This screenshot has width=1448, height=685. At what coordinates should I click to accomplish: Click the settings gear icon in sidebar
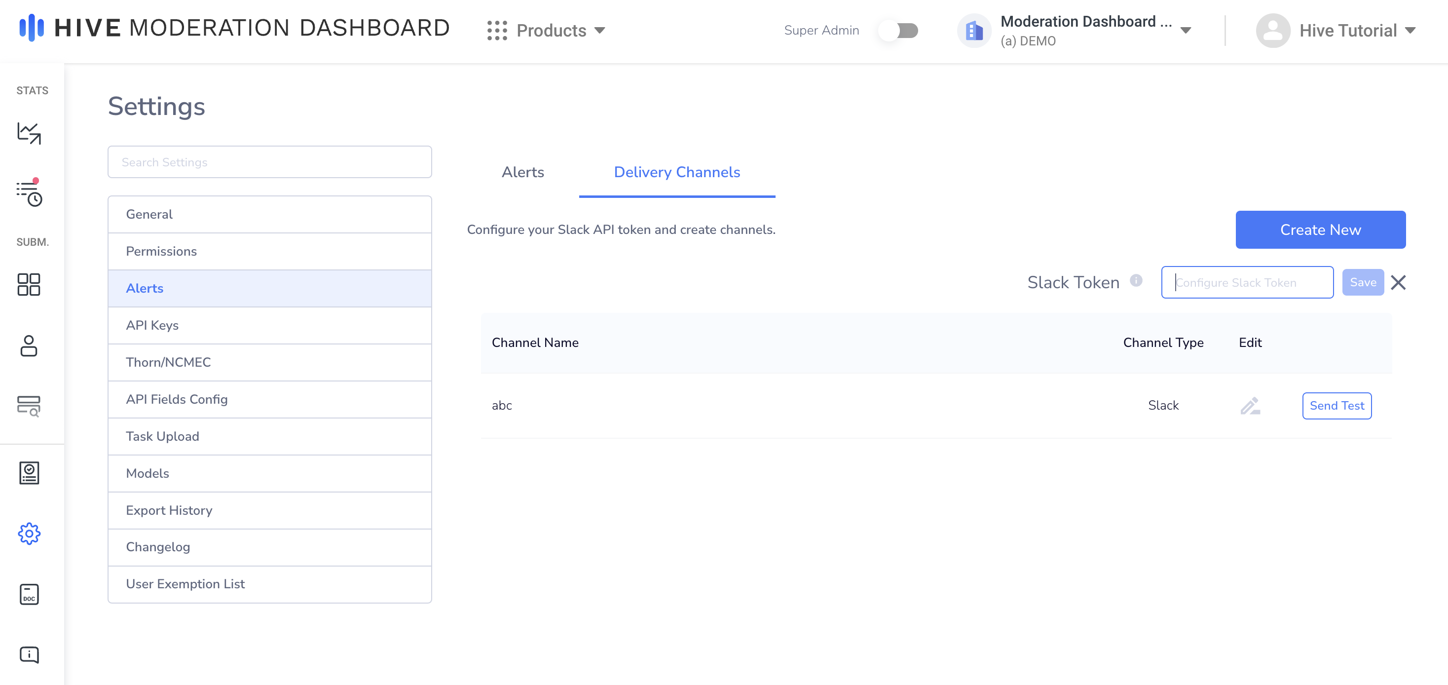tap(29, 533)
